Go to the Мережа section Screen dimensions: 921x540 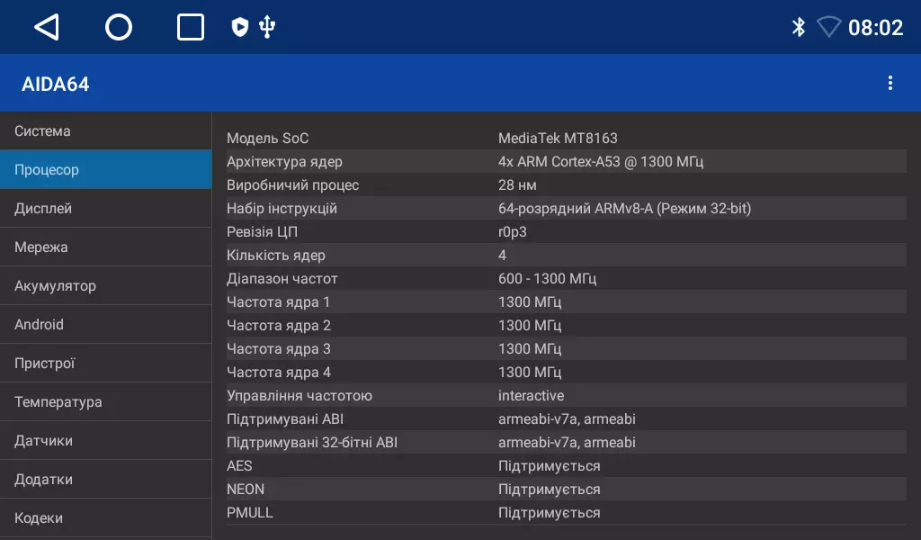pos(105,247)
